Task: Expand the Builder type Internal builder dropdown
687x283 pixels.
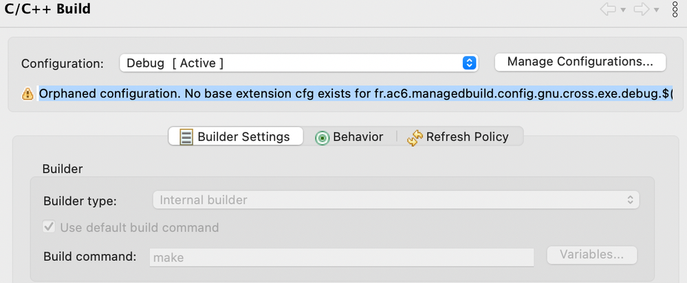Action: 396,201
